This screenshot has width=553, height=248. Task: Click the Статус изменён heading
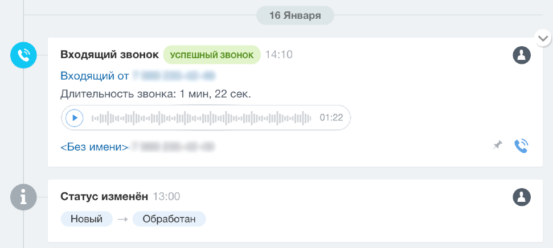pyautogui.click(x=104, y=197)
